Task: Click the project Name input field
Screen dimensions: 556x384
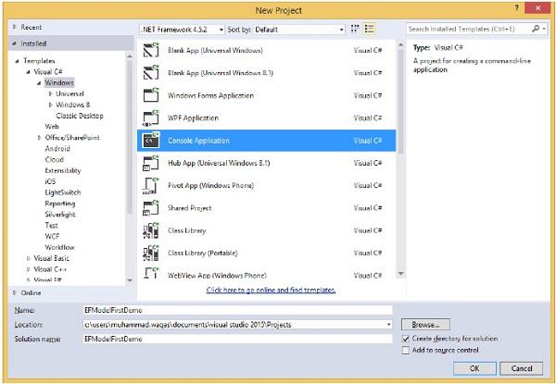Action: click(x=237, y=310)
